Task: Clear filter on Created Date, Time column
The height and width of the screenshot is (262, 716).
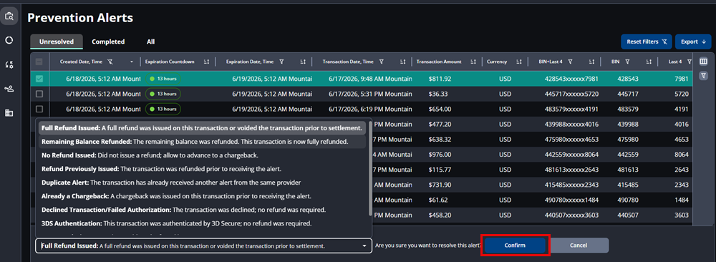Action: [110, 62]
